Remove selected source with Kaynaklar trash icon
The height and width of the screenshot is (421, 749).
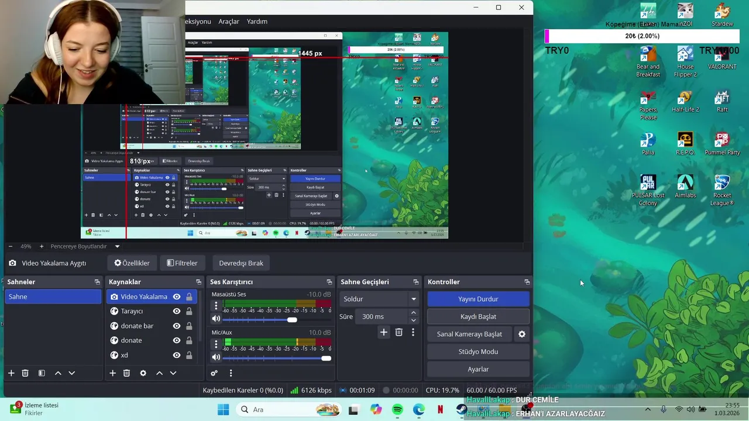click(x=126, y=373)
